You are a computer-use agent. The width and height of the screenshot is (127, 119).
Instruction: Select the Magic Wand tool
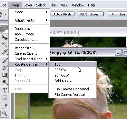[5, 44]
